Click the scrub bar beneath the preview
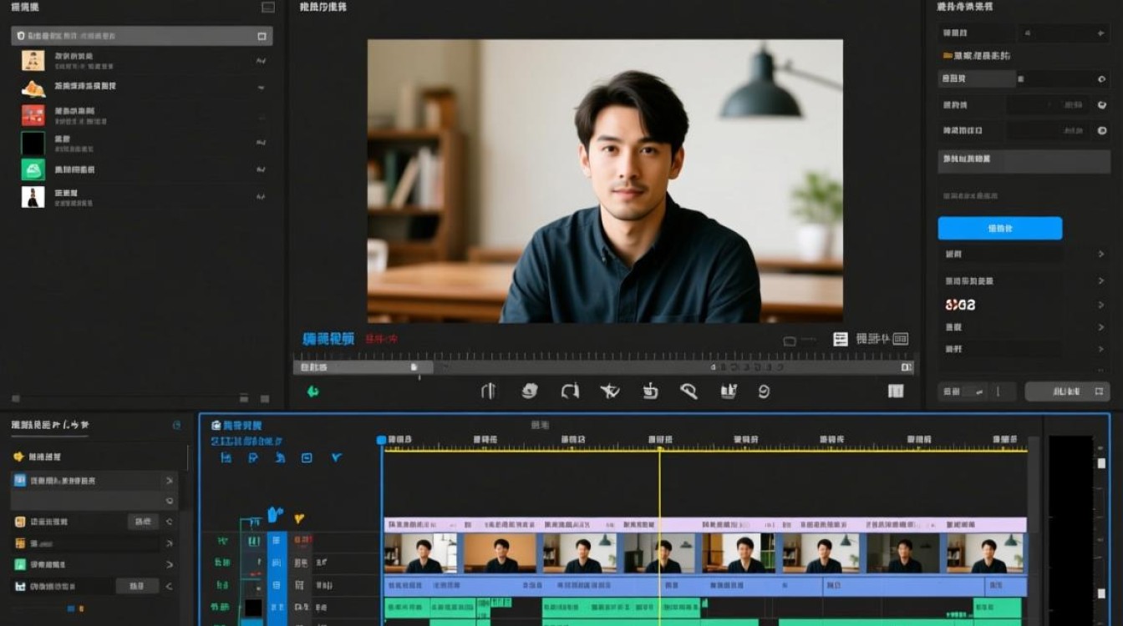 pyautogui.click(x=603, y=367)
